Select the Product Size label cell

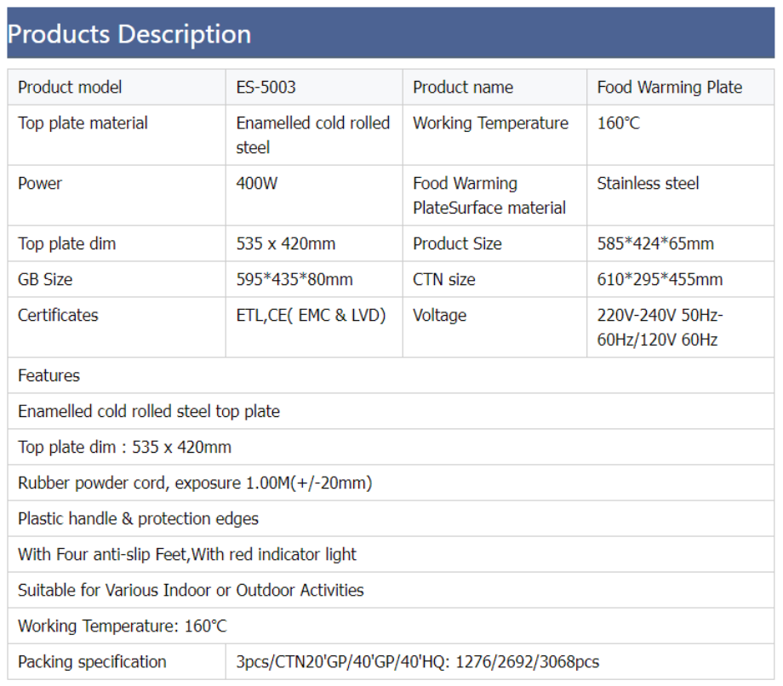[x=457, y=244]
